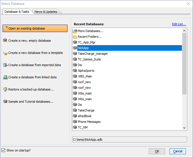
Task: Click the Restore a backed-up database icon
Action: [x=5, y=89]
